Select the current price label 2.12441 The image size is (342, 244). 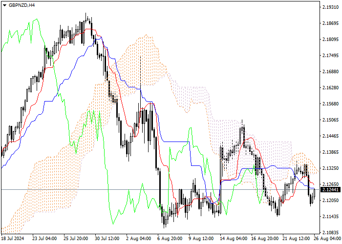(330, 189)
